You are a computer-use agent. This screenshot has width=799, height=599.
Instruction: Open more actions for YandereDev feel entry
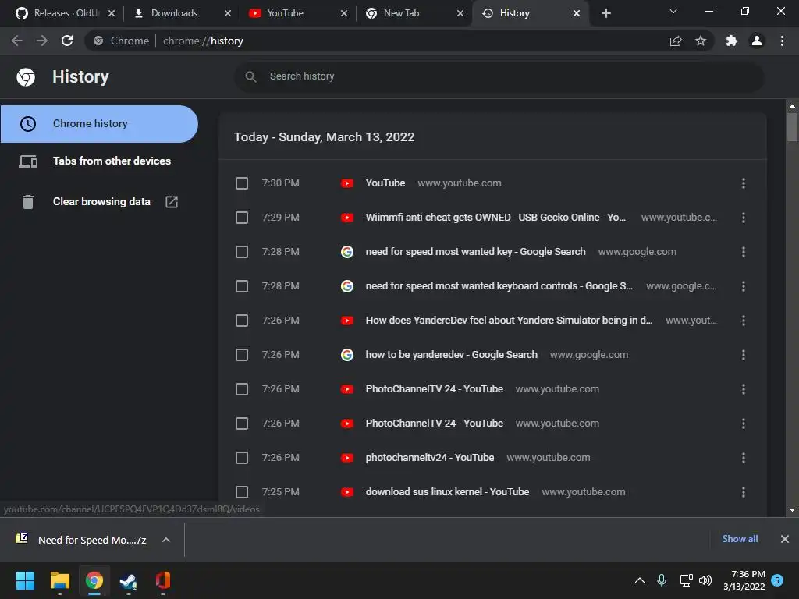744,321
